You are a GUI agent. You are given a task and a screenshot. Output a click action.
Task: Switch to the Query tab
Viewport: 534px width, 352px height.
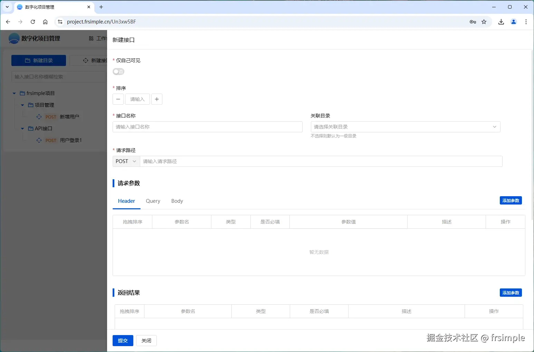tap(153, 201)
